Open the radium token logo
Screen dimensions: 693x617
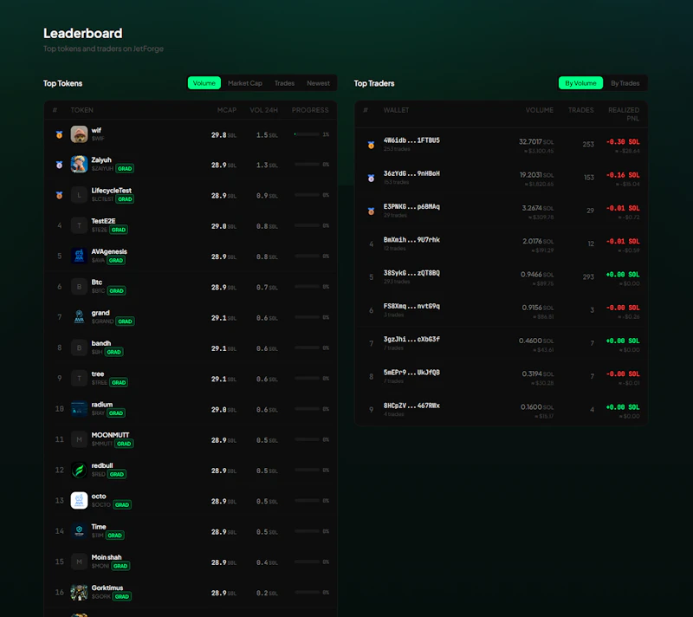79,409
